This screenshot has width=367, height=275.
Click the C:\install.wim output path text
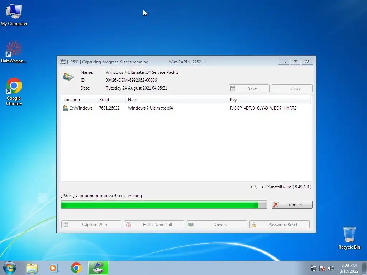click(281, 187)
